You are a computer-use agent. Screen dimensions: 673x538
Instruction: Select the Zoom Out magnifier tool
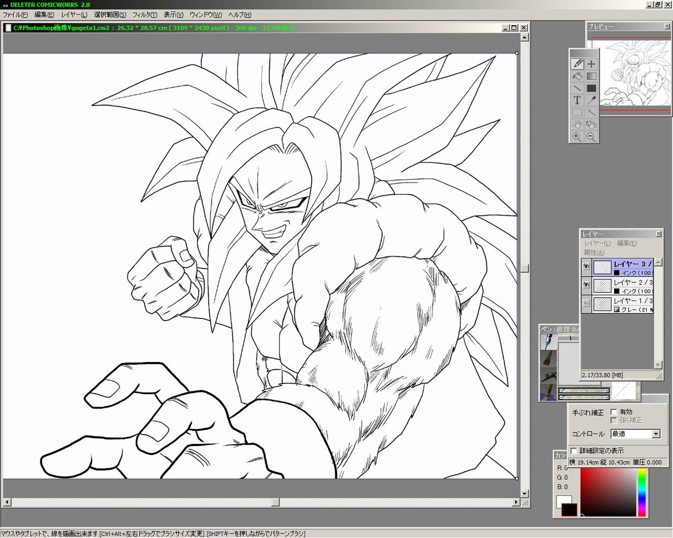tap(592, 137)
